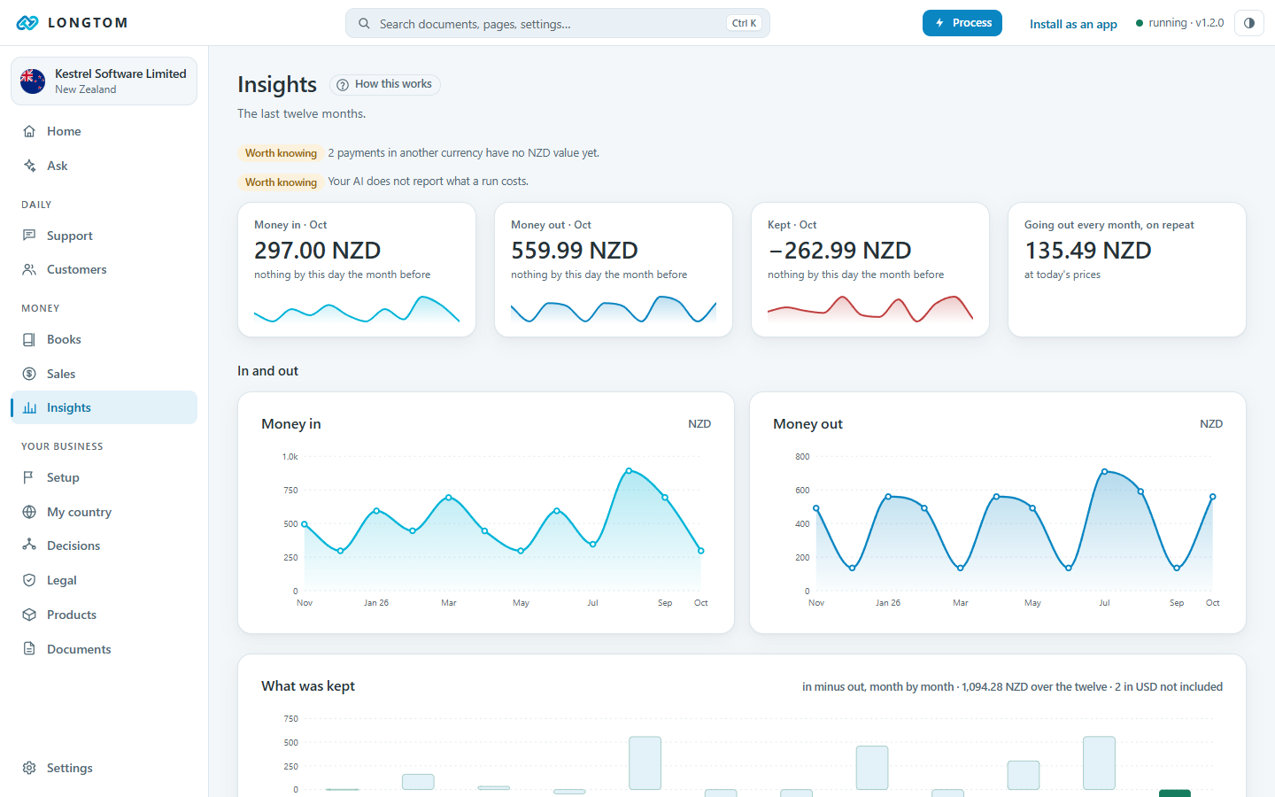Click the Decisions branch icon

[x=29, y=546]
